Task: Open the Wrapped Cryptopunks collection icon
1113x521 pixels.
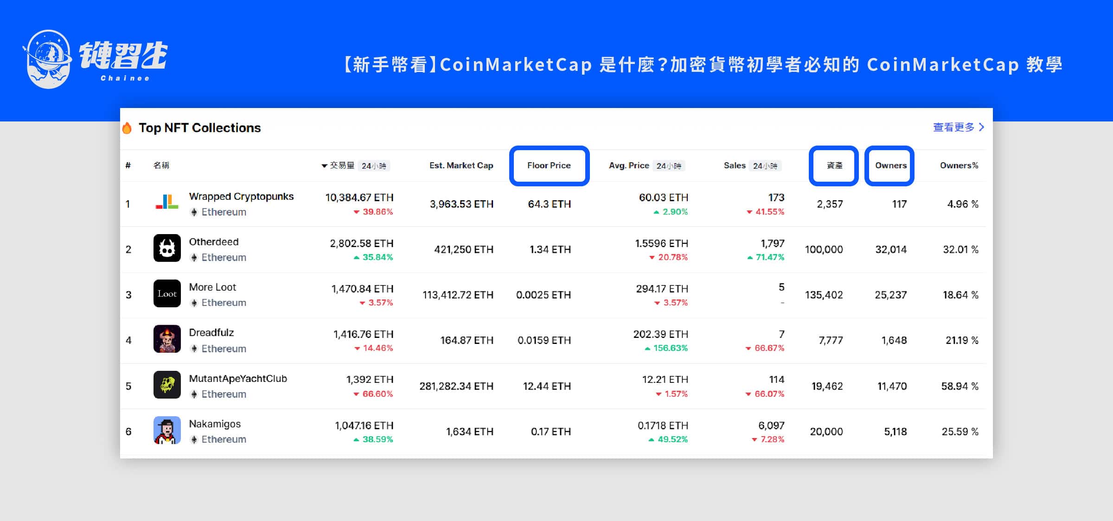Action: pyautogui.click(x=167, y=203)
